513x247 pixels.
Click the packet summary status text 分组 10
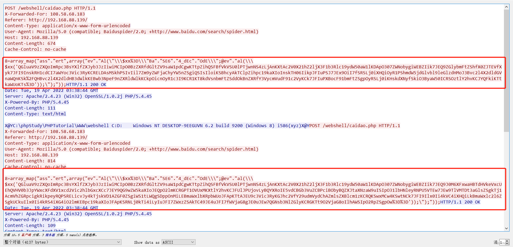pos(50,235)
